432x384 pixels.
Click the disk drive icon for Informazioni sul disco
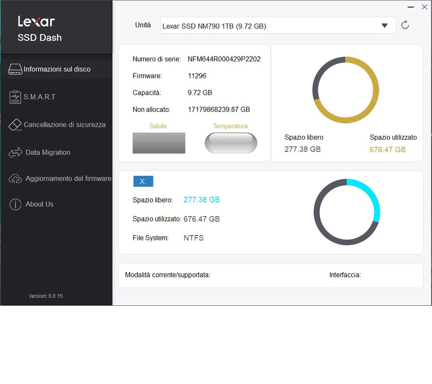pyautogui.click(x=15, y=69)
